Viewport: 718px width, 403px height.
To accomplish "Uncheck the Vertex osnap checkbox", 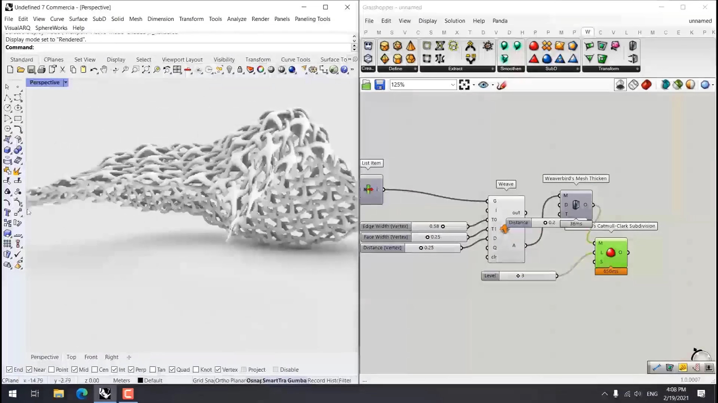I will coord(218,370).
